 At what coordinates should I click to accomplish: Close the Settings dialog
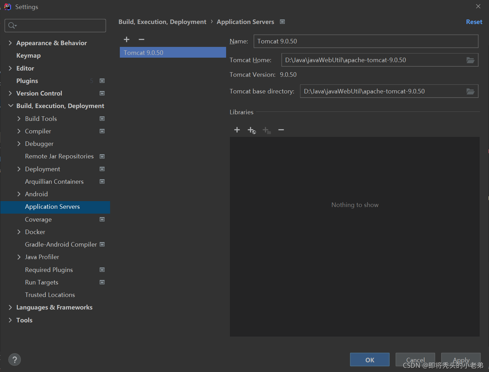click(x=478, y=7)
